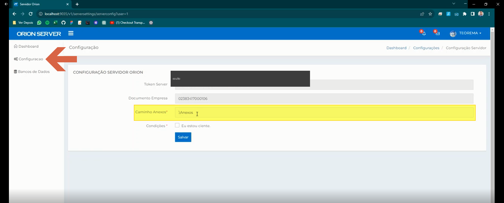Open the Chrome three-dot menu
This screenshot has height=203, width=504.
pyautogui.click(x=489, y=14)
